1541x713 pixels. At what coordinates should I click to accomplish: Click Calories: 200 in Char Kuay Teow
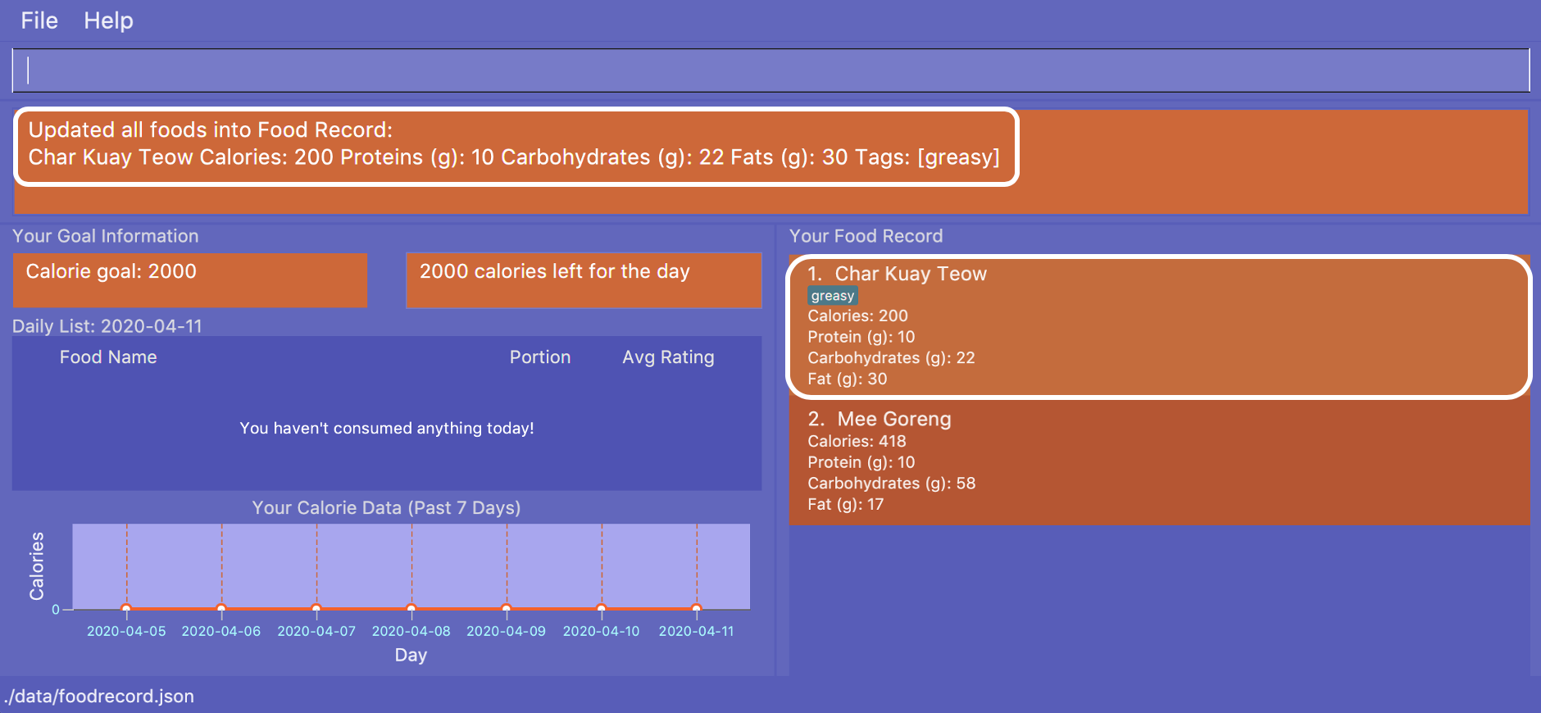857,316
